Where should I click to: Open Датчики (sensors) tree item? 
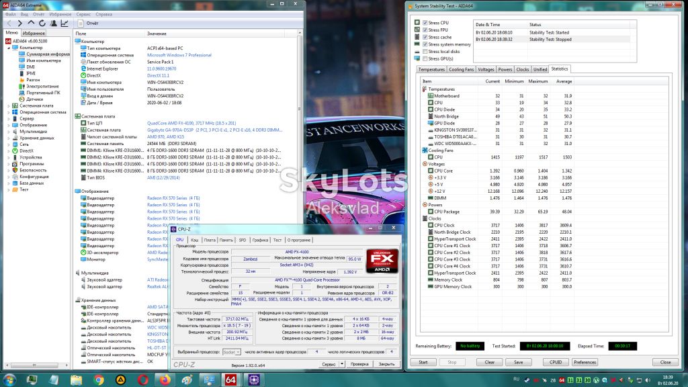pyautogui.click(x=34, y=99)
